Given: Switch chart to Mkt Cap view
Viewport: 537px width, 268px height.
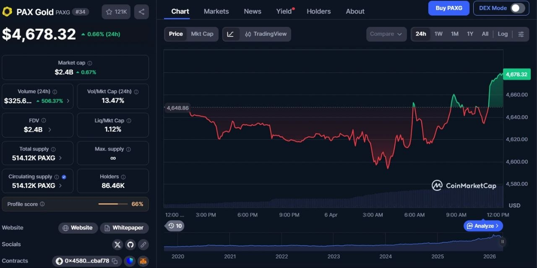Looking at the screenshot, I should [x=202, y=34].
